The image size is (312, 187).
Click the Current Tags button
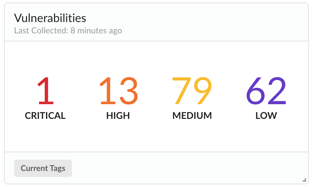(x=43, y=168)
